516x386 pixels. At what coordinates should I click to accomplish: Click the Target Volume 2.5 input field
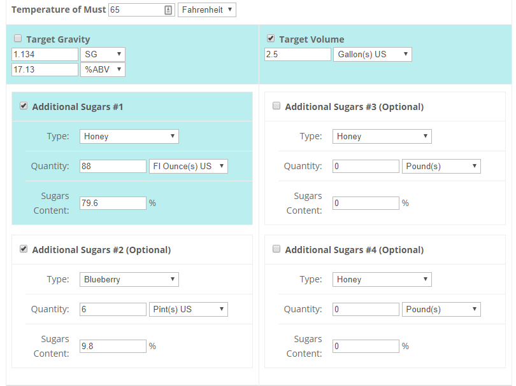pos(297,54)
